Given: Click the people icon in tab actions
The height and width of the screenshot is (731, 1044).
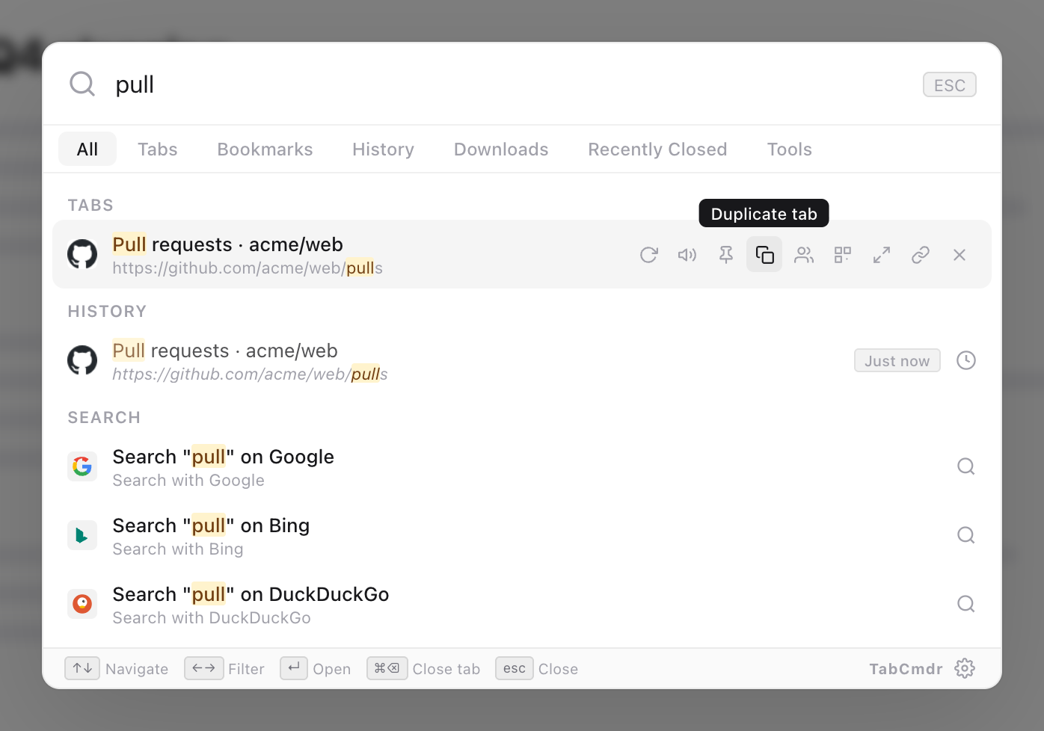Looking at the screenshot, I should pyautogui.click(x=804, y=255).
